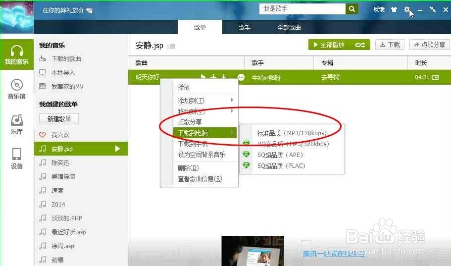This screenshot has width=451, height=266.
Task: Open the skin shirt icon
Action: pos(394,9)
